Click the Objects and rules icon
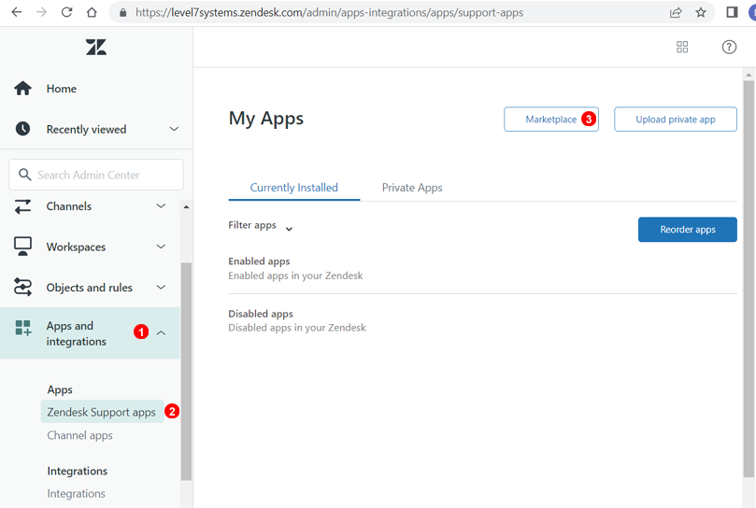 pos(22,287)
